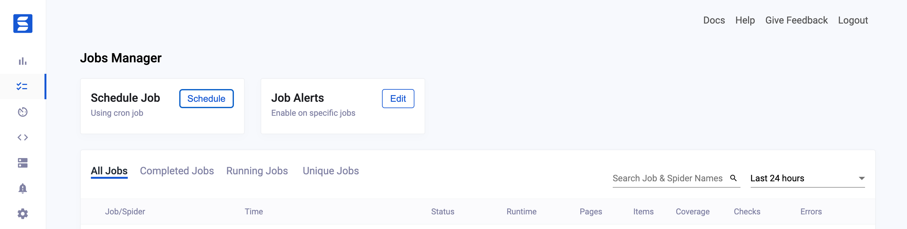Screen dimensions: 907x229
Task: Select the statistics bar chart icon
Action: (x=23, y=61)
